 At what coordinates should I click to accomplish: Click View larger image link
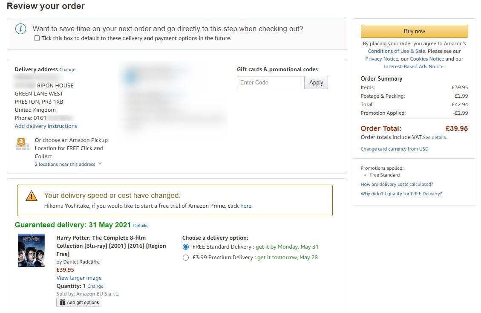(x=79, y=278)
